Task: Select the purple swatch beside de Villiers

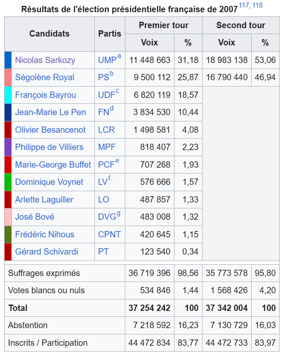Action: pos(8,147)
